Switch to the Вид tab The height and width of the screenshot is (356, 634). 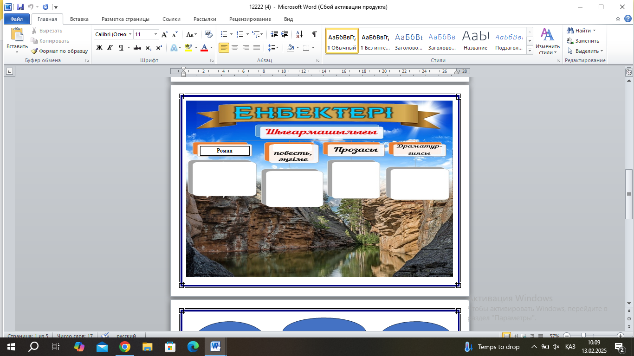pos(289,19)
